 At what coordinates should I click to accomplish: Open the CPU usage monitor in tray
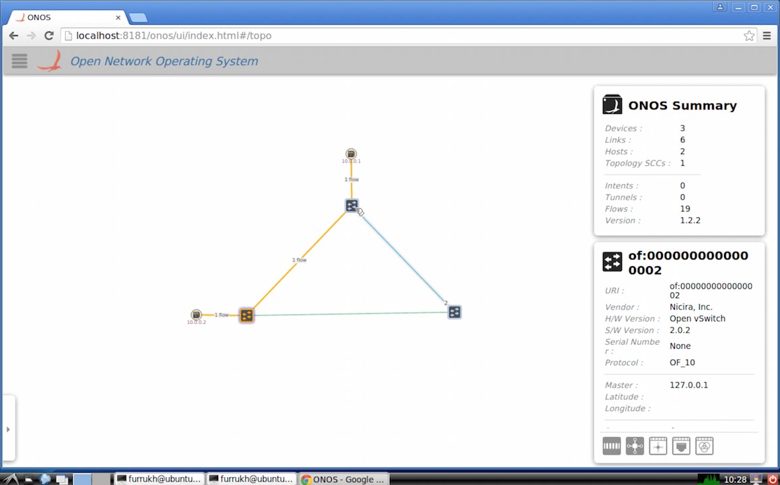[708, 479]
